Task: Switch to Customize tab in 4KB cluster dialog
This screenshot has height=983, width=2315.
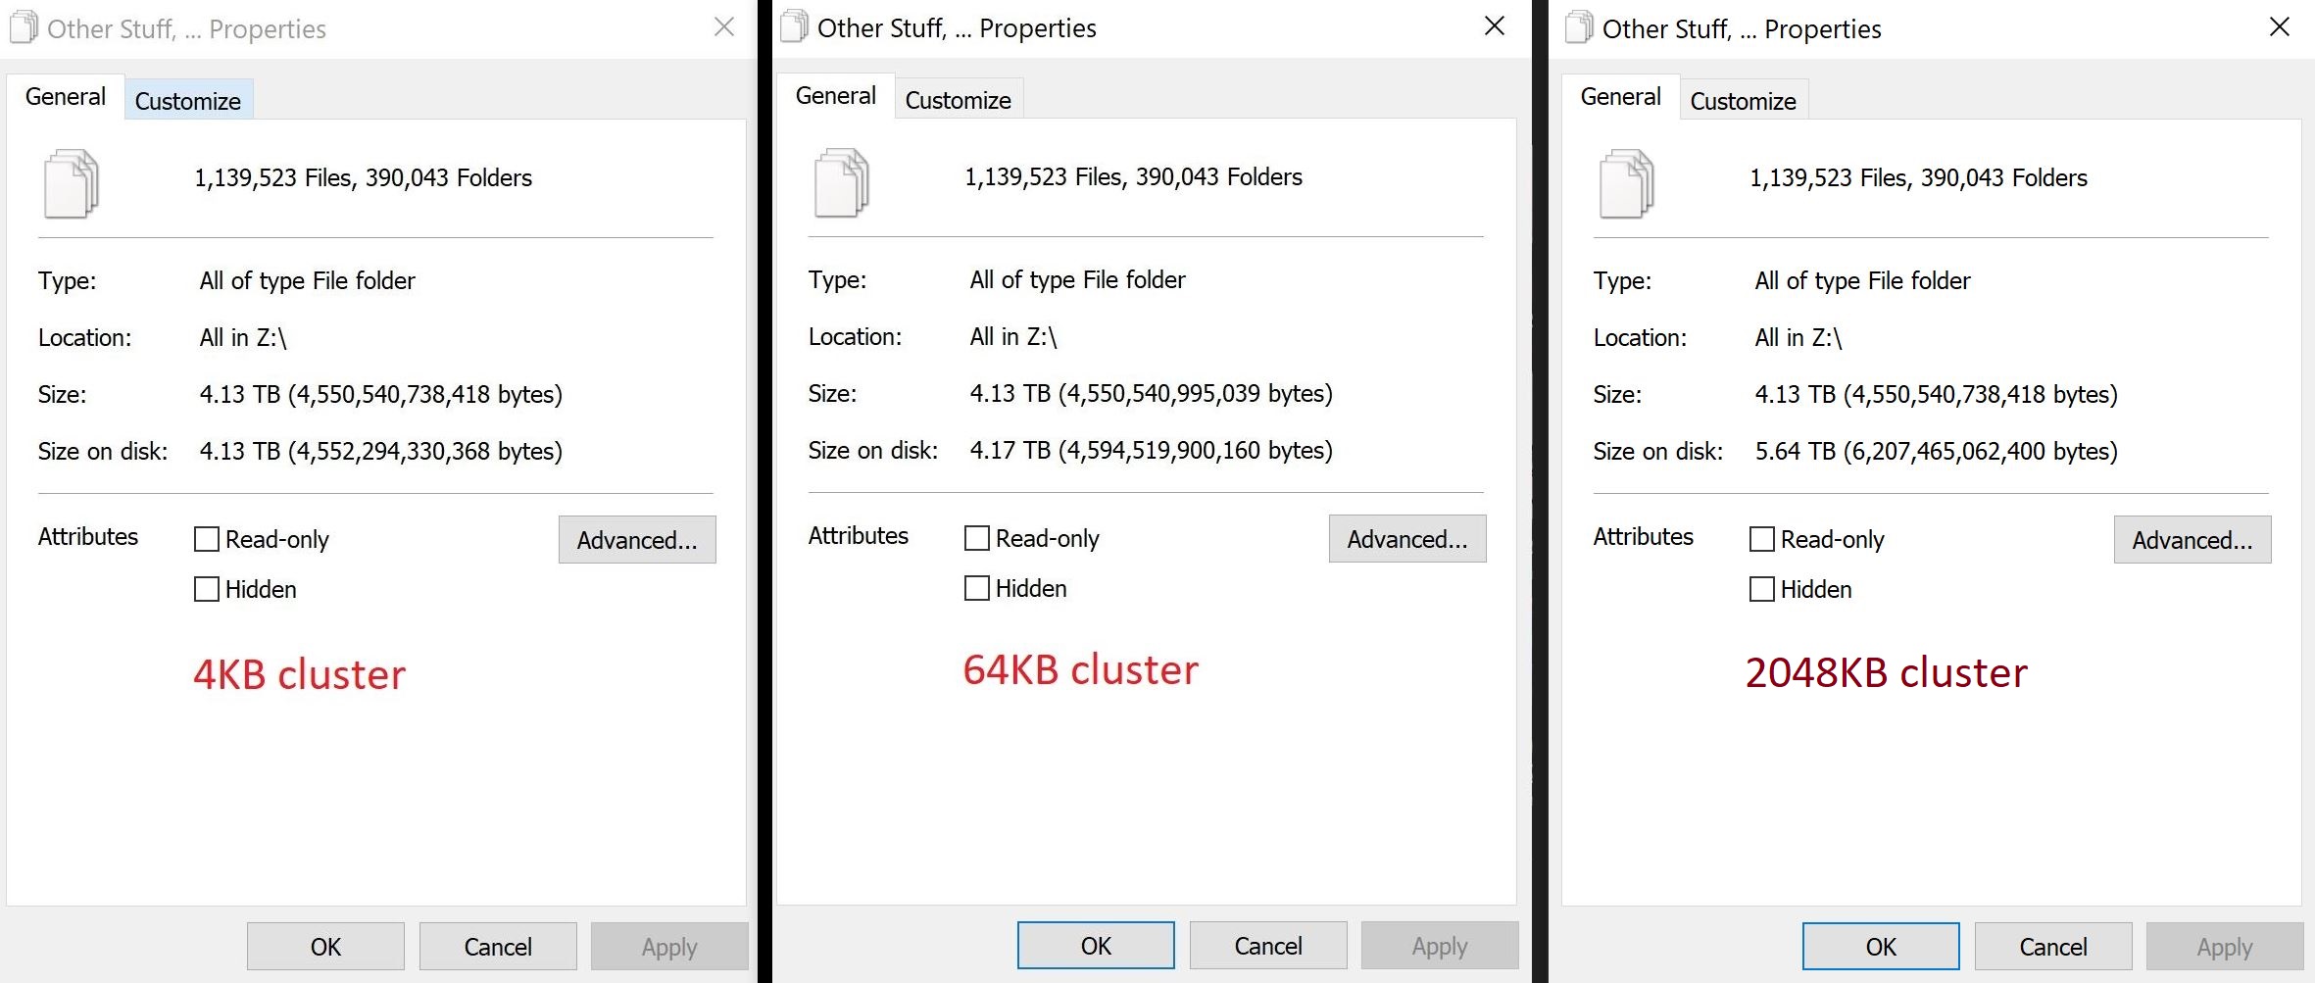Action: (188, 101)
